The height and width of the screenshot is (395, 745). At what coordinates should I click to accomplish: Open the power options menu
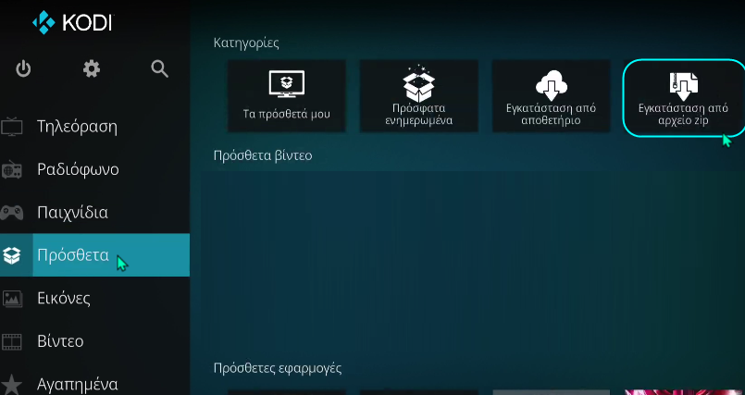[x=23, y=69]
